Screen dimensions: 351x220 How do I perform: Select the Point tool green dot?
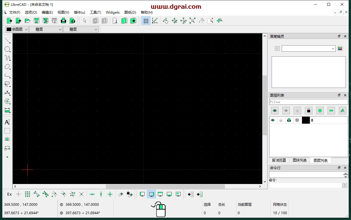tap(7, 157)
